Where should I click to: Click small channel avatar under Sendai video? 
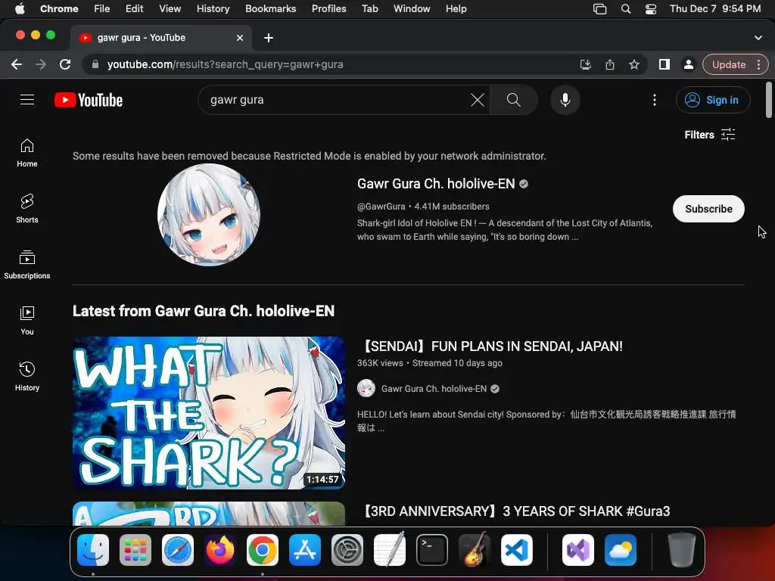(x=366, y=388)
